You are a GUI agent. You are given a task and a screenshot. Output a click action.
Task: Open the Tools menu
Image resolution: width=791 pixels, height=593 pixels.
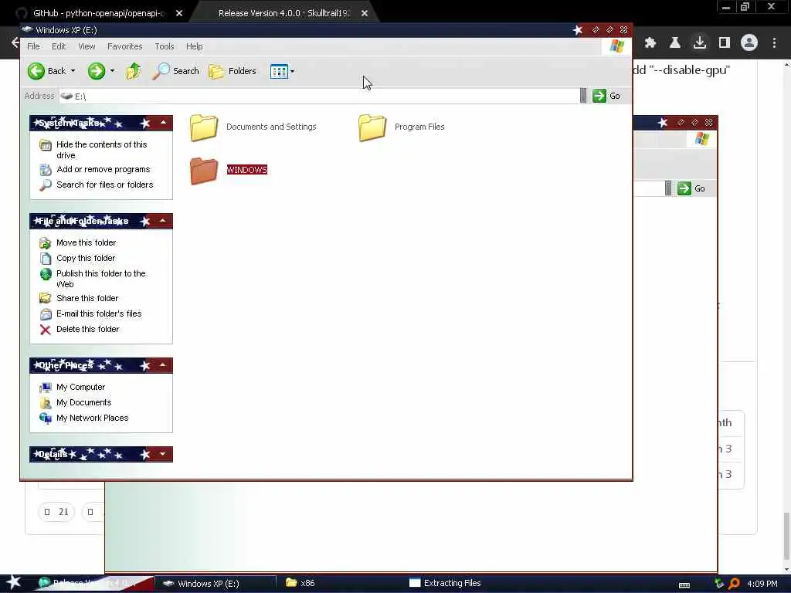165,46
